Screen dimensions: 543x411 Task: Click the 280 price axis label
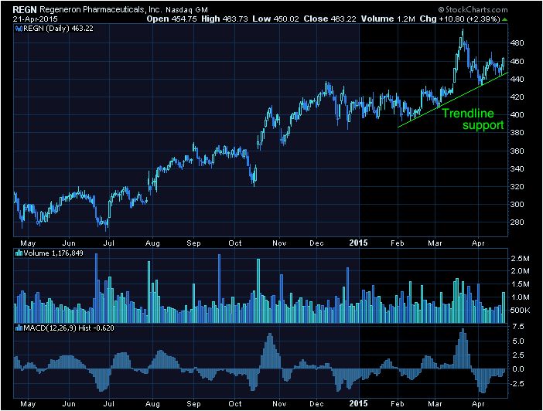pyautogui.click(x=517, y=222)
